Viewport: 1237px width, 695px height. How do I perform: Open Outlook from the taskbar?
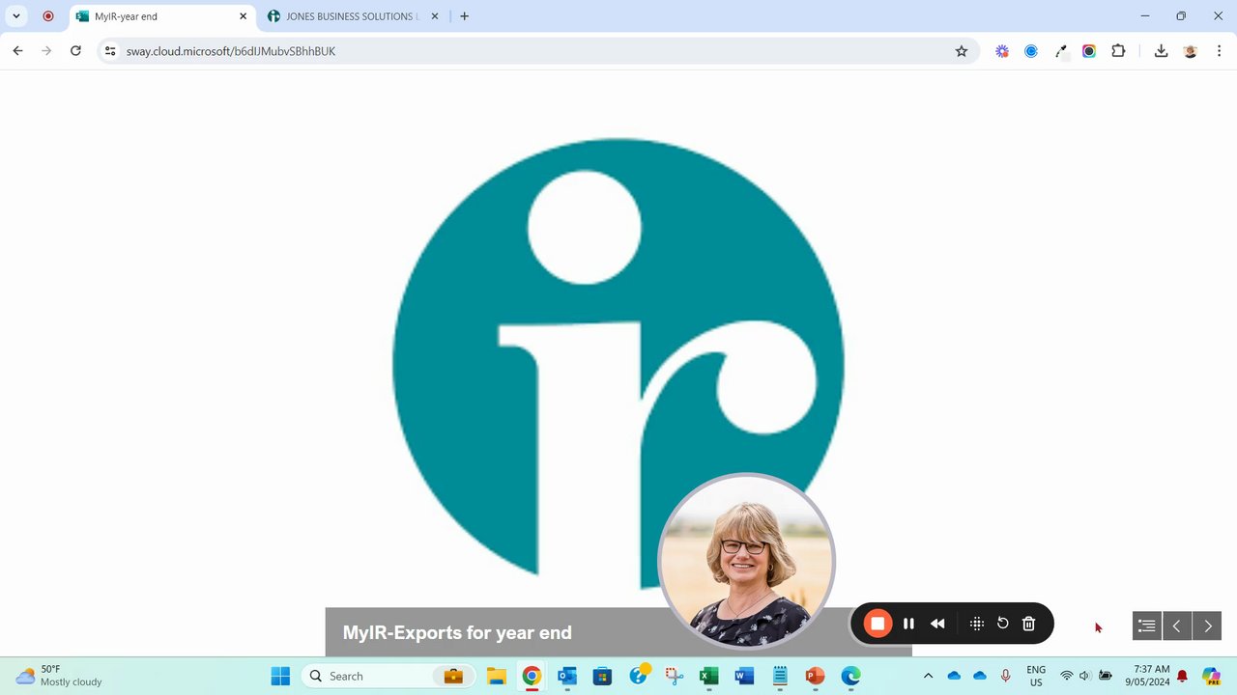click(567, 676)
